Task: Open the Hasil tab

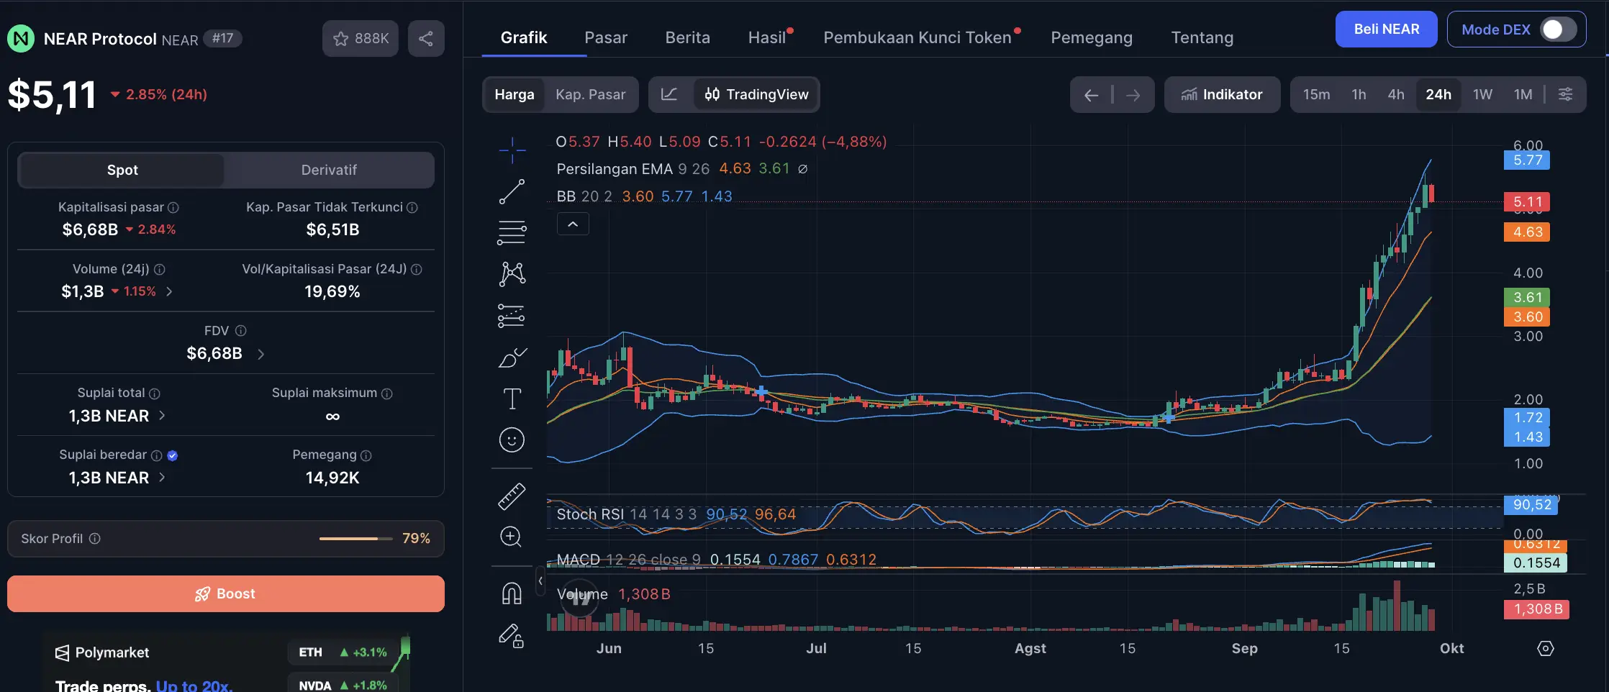Action: [x=767, y=37]
